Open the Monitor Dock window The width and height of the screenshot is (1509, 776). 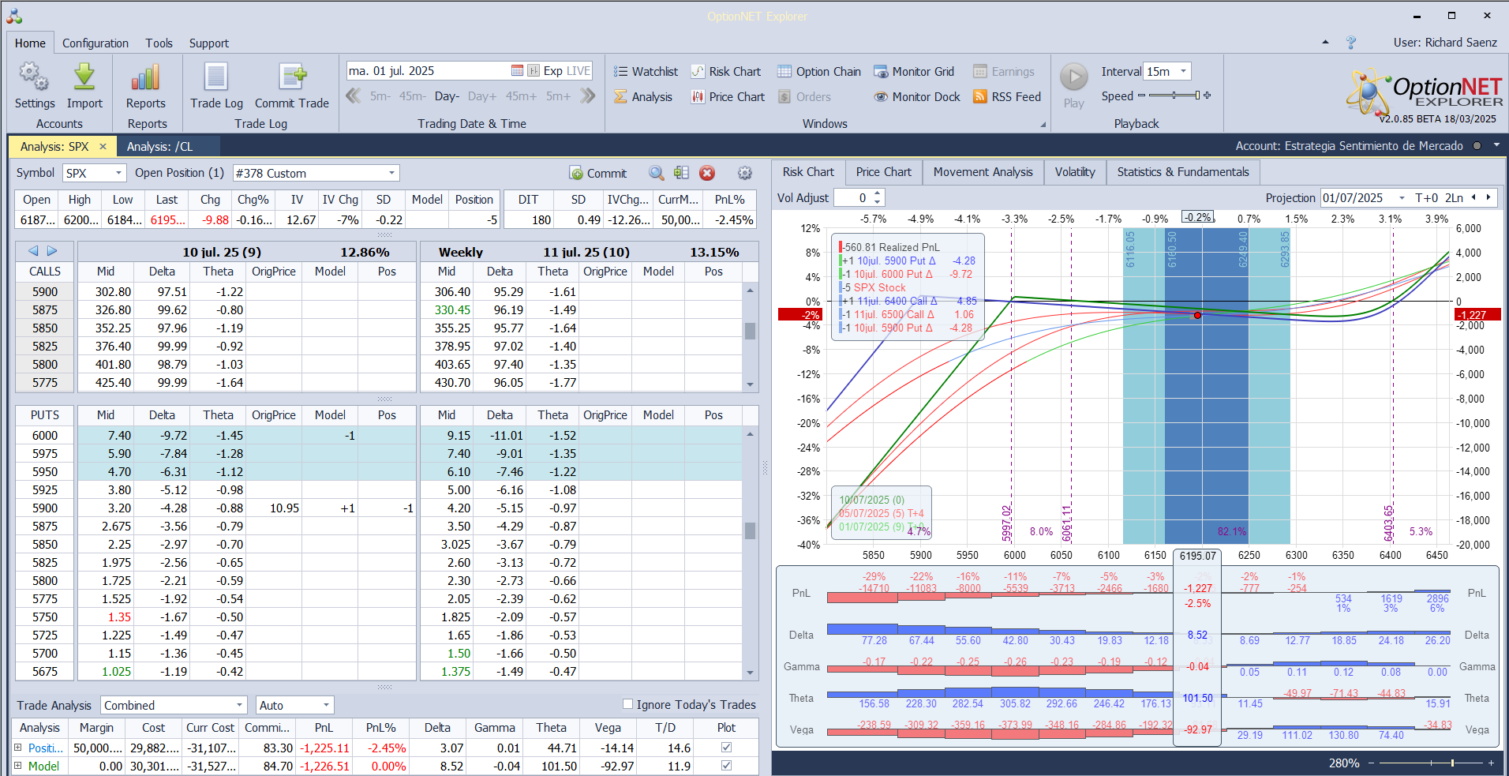tap(917, 97)
